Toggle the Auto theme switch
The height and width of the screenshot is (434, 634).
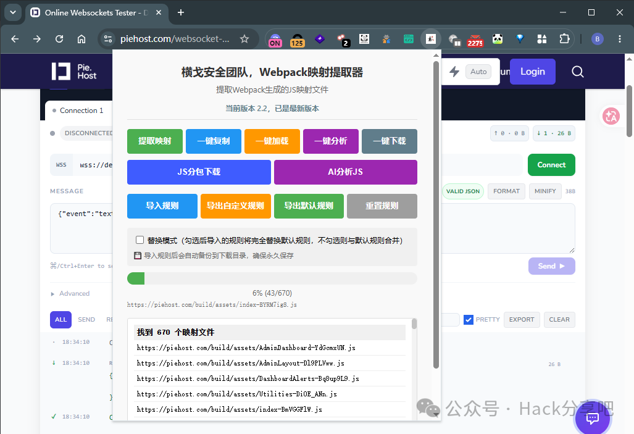click(x=478, y=72)
